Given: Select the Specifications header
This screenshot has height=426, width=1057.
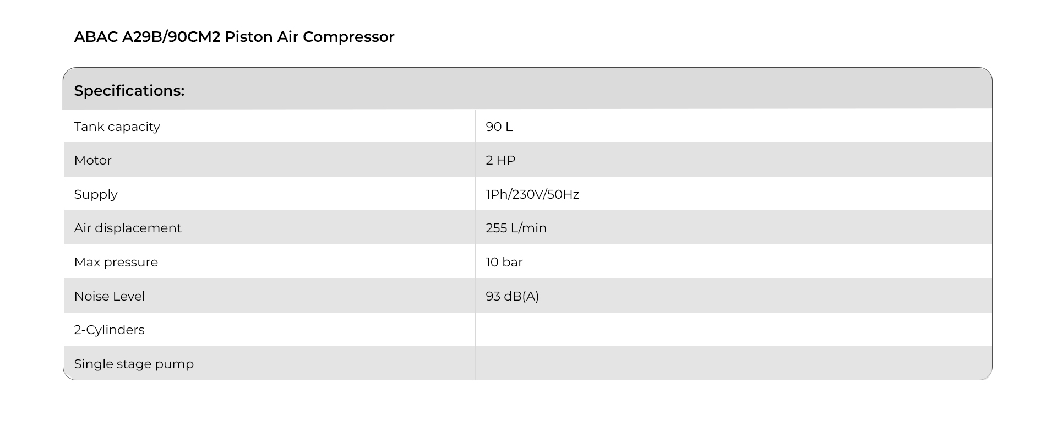Looking at the screenshot, I should tap(129, 91).
